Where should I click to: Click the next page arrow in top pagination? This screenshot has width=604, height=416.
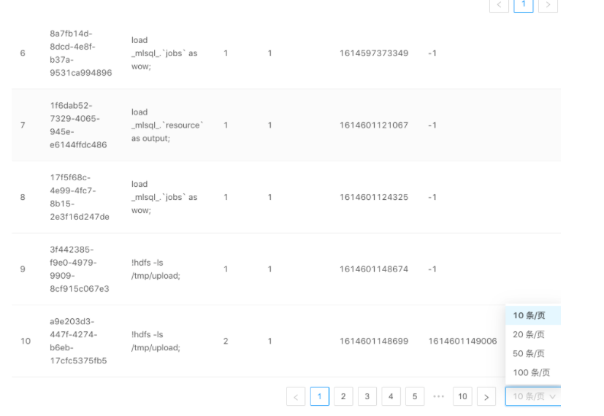coord(548,5)
